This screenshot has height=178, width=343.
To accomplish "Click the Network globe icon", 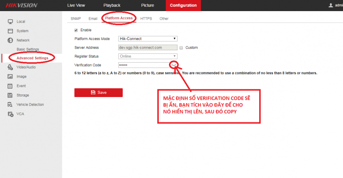I will pyautogui.click(x=10, y=40).
